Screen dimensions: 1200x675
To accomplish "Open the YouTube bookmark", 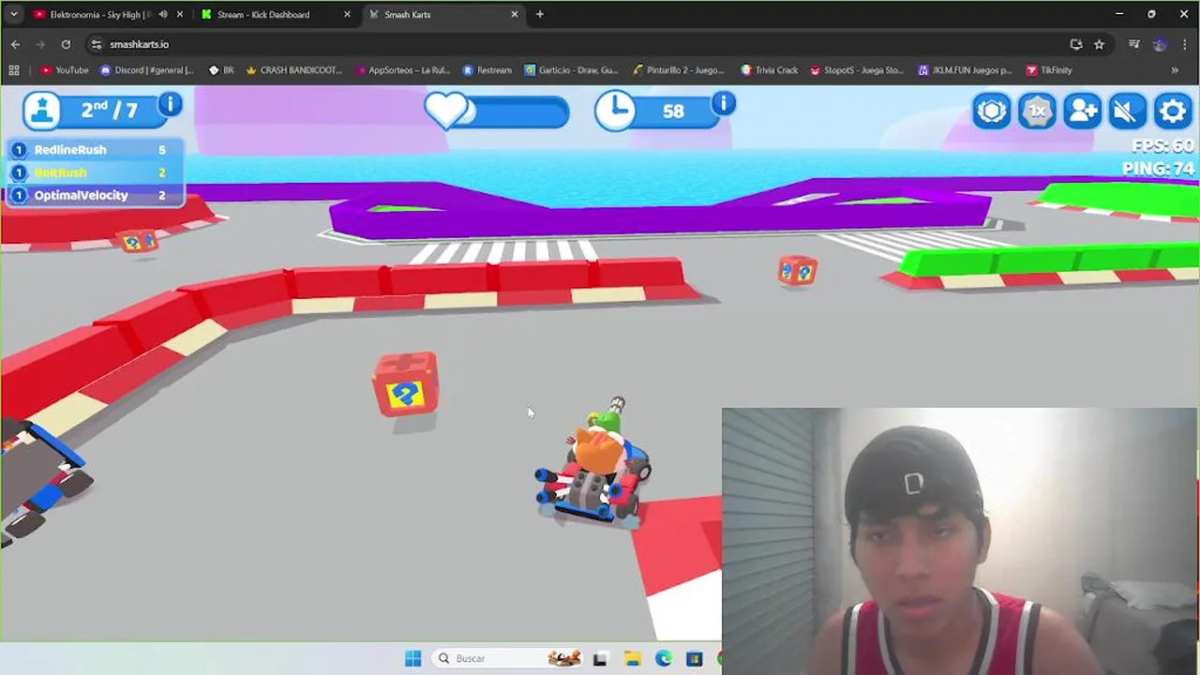I will (x=65, y=70).
